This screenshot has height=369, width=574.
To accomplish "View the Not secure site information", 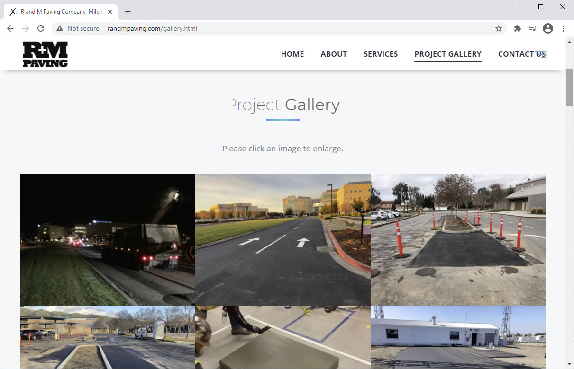I will coord(78,28).
